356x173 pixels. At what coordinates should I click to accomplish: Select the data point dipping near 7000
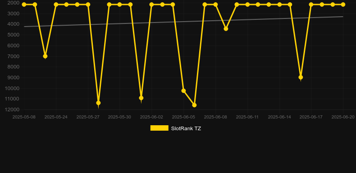45,56
